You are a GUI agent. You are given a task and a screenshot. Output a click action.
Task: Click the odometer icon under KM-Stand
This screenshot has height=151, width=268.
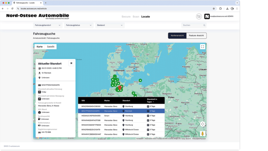[x=40, y=112]
